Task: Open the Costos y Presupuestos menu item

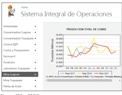Action: click(x=16, y=50)
